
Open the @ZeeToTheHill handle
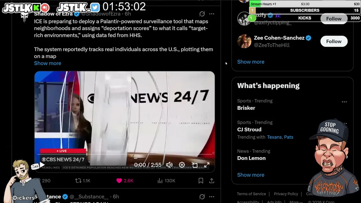click(x=272, y=45)
